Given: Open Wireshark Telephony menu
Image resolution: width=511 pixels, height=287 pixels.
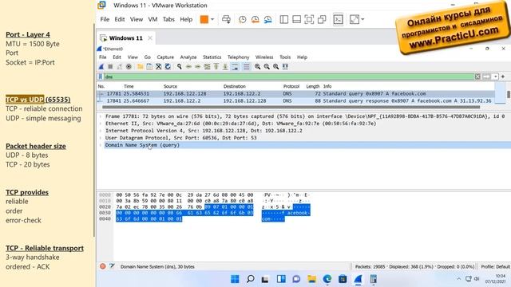Looking at the screenshot, I should coord(238,57).
